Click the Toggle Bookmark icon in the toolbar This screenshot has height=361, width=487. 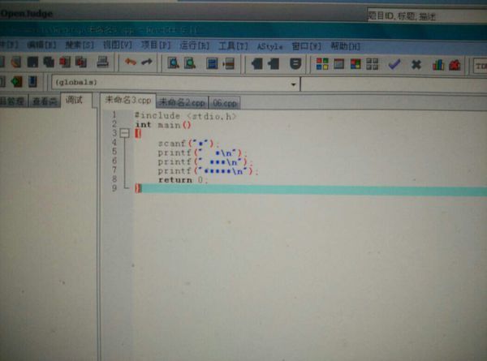click(x=296, y=63)
